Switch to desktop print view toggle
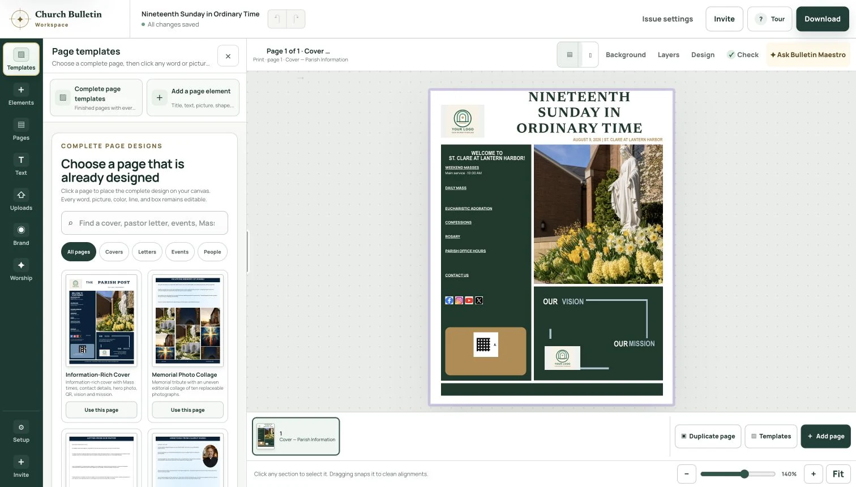This screenshot has height=487, width=856. (x=570, y=55)
